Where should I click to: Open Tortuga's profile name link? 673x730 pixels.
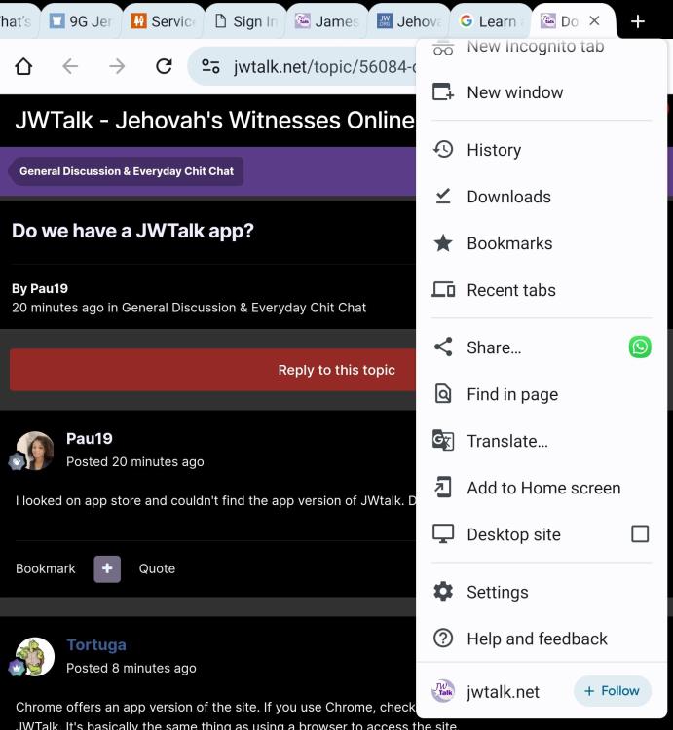tap(96, 644)
